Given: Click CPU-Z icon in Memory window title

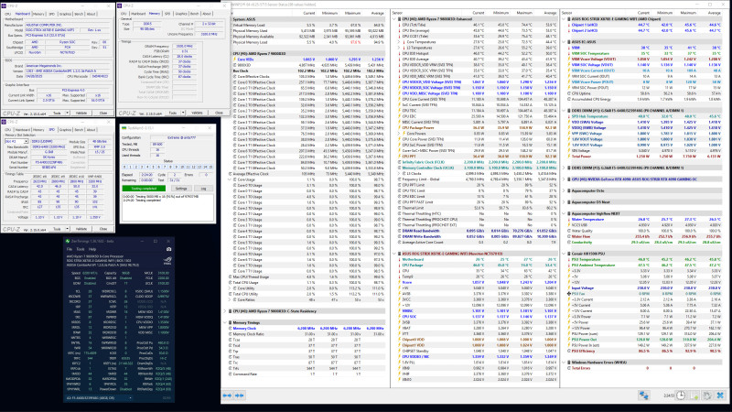Looking at the screenshot, I should coord(120,5).
